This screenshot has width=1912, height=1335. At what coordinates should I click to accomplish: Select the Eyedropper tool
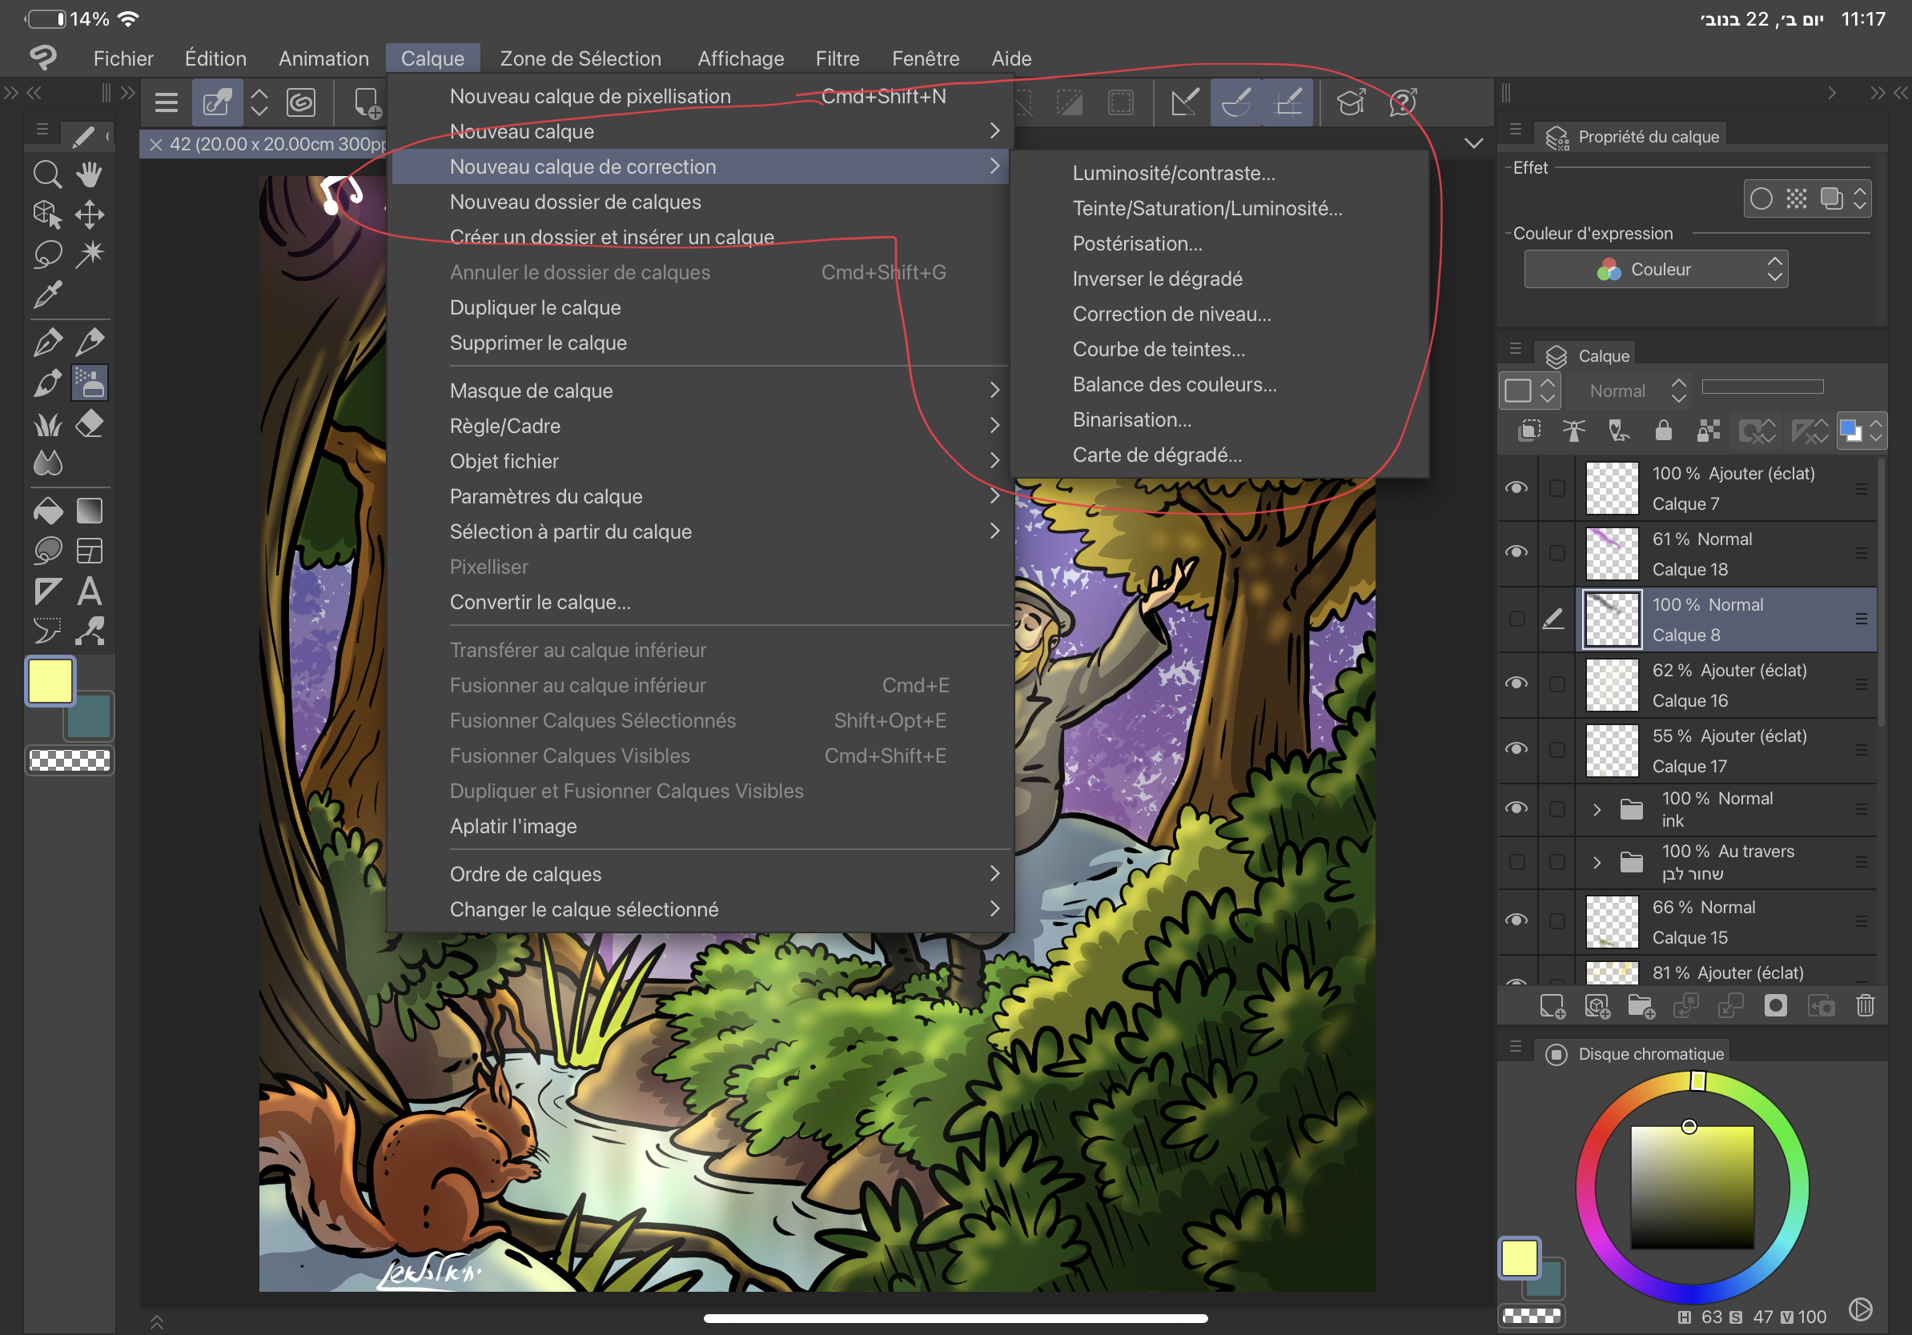(x=46, y=295)
